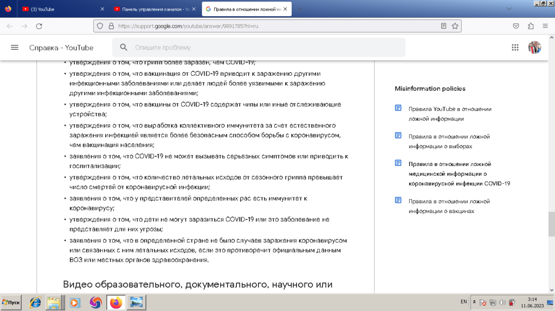Open Правила YouTube в отношении ложной информации
This screenshot has height=311, width=555.
click(x=450, y=114)
